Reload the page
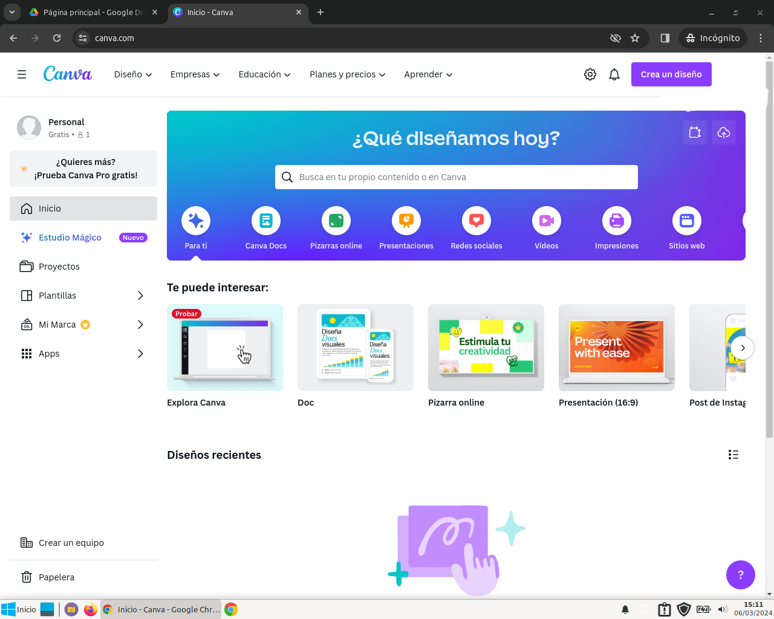Image resolution: width=774 pixels, height=619 pixels. pyautogui.click(x=57, y=38)
